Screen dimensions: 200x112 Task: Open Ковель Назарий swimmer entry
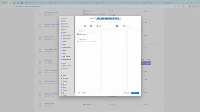coord(50,70)
